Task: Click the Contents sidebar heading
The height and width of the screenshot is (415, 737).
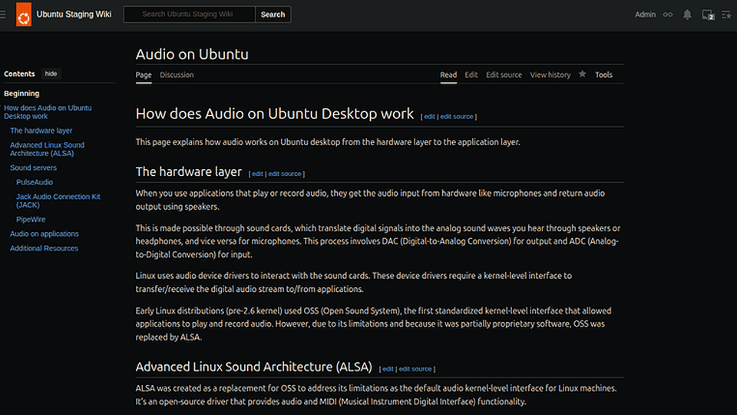Action: [x=19, y=74]
